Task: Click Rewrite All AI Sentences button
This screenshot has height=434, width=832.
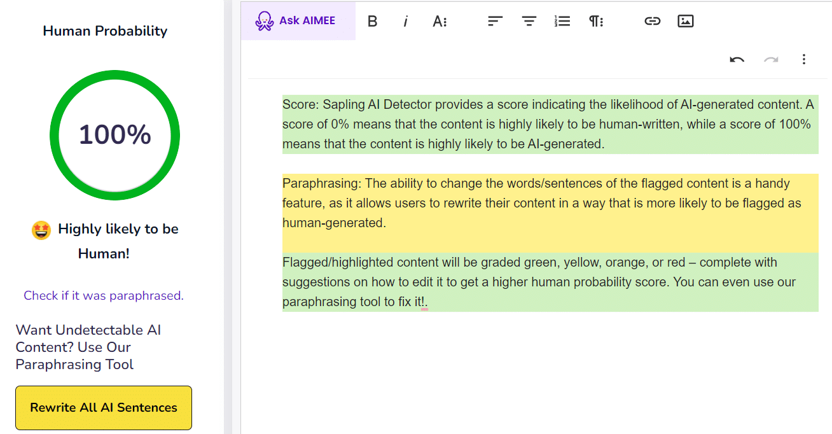Action: [x=104, y=407]
